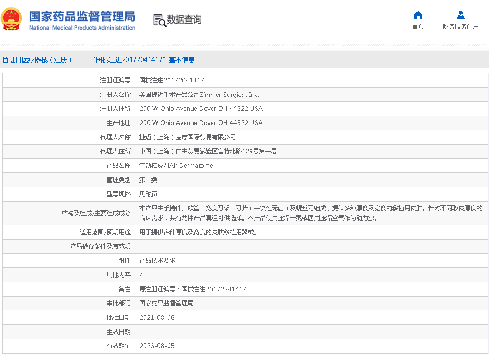Click the 注册证编号 row label
Image resolution: width=489 pixels, height=354 pixels.
pyautogui.click(x=115, y=80)
